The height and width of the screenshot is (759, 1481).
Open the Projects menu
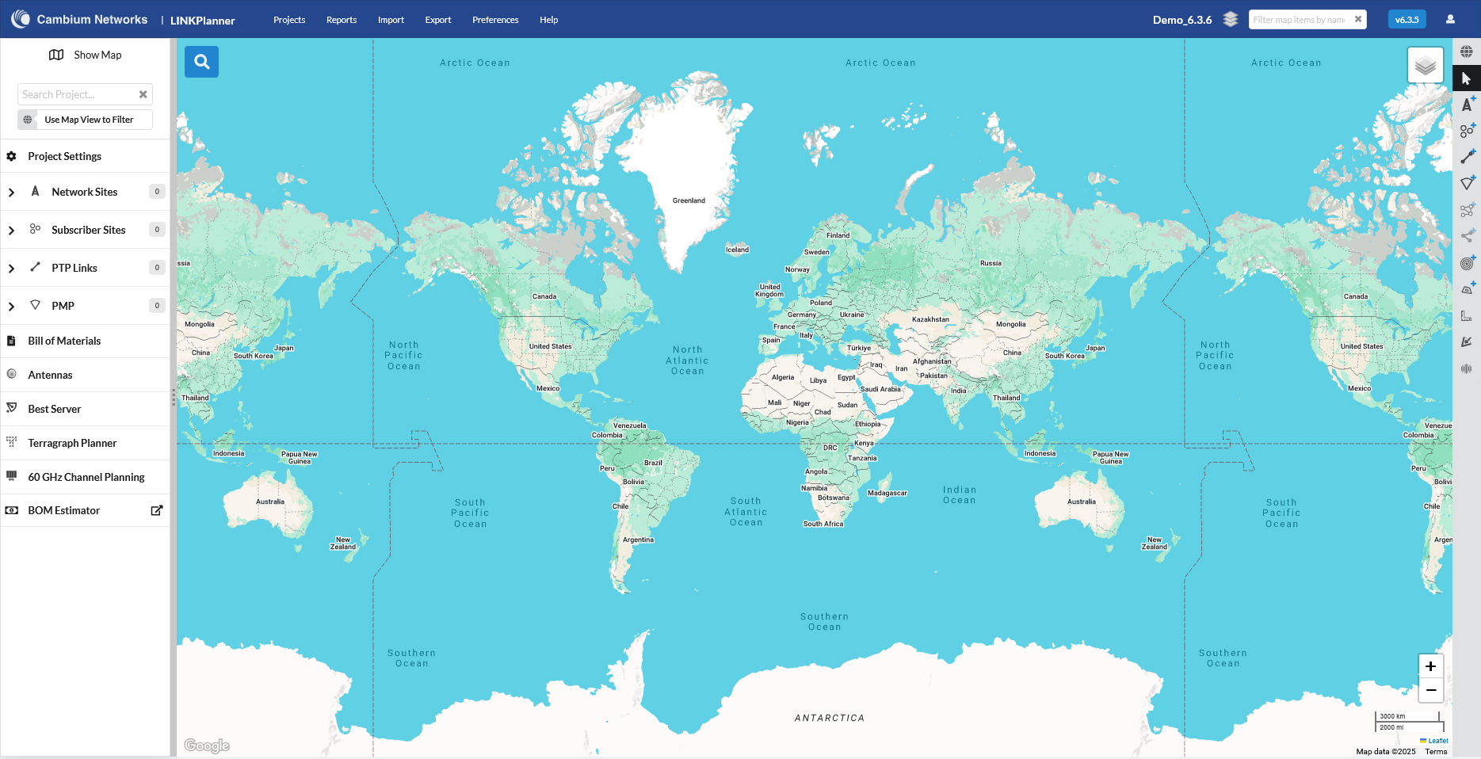click(289, 20)
